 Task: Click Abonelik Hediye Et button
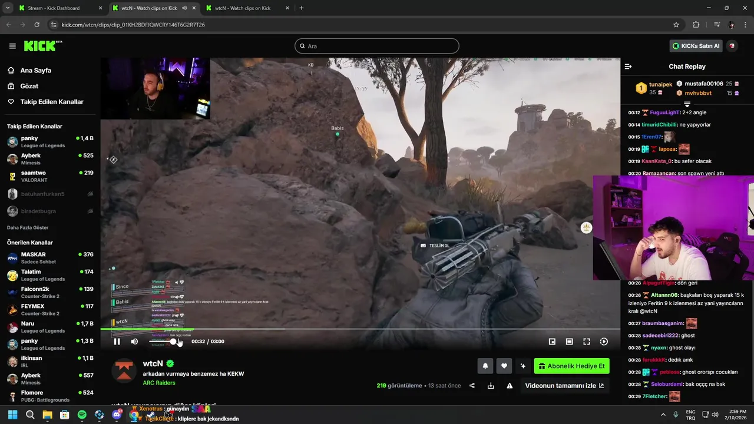click(x=571, y=366)
